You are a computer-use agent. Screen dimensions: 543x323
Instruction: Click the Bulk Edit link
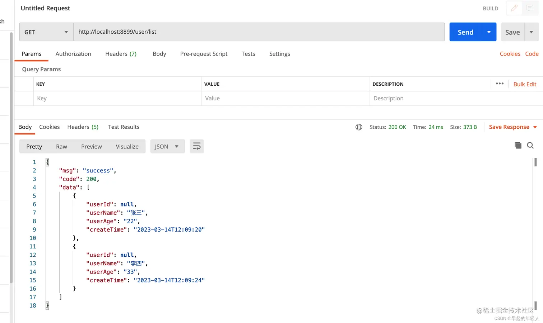tap(525, 84)
